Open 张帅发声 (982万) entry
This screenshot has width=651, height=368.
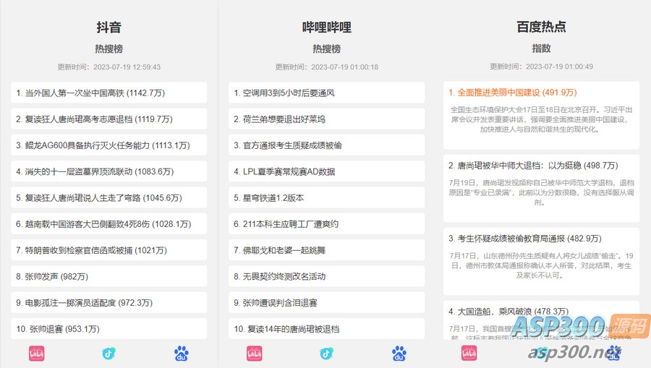pyautogui.click(x=109, y=276)
